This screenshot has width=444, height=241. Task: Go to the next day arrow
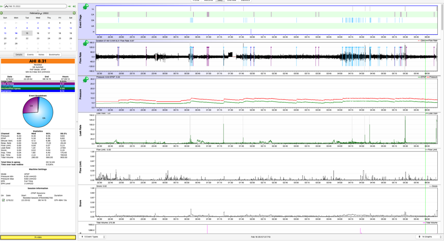(x=69, y=6)
